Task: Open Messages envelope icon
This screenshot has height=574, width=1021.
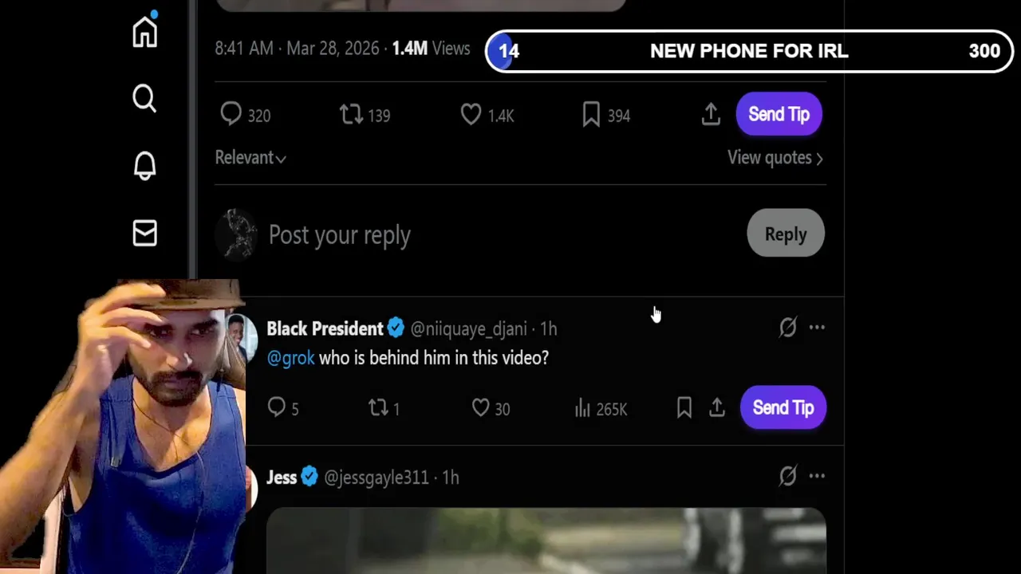Action: click(144, 234)
